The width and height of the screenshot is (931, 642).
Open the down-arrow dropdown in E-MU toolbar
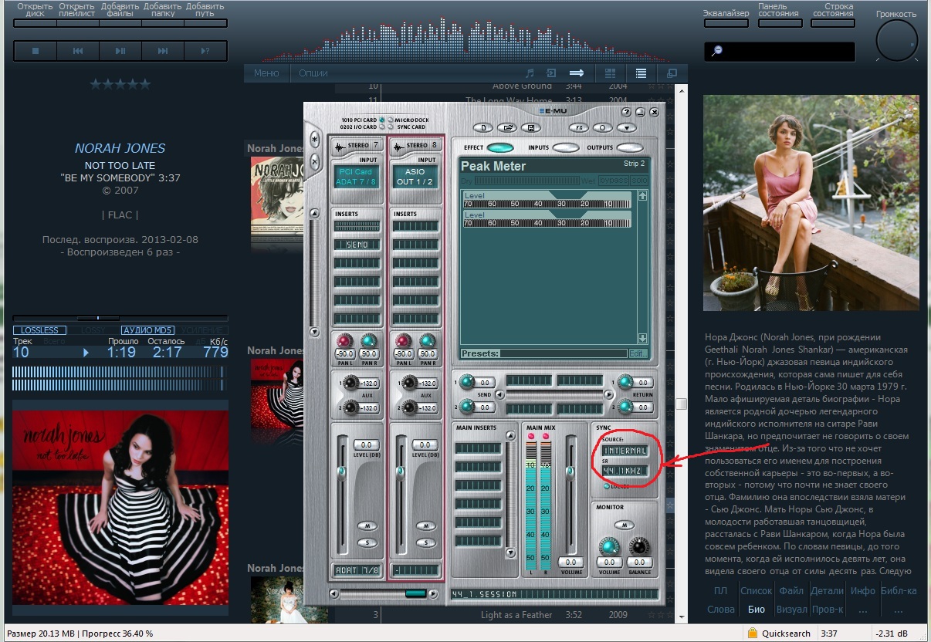(626, 127)
